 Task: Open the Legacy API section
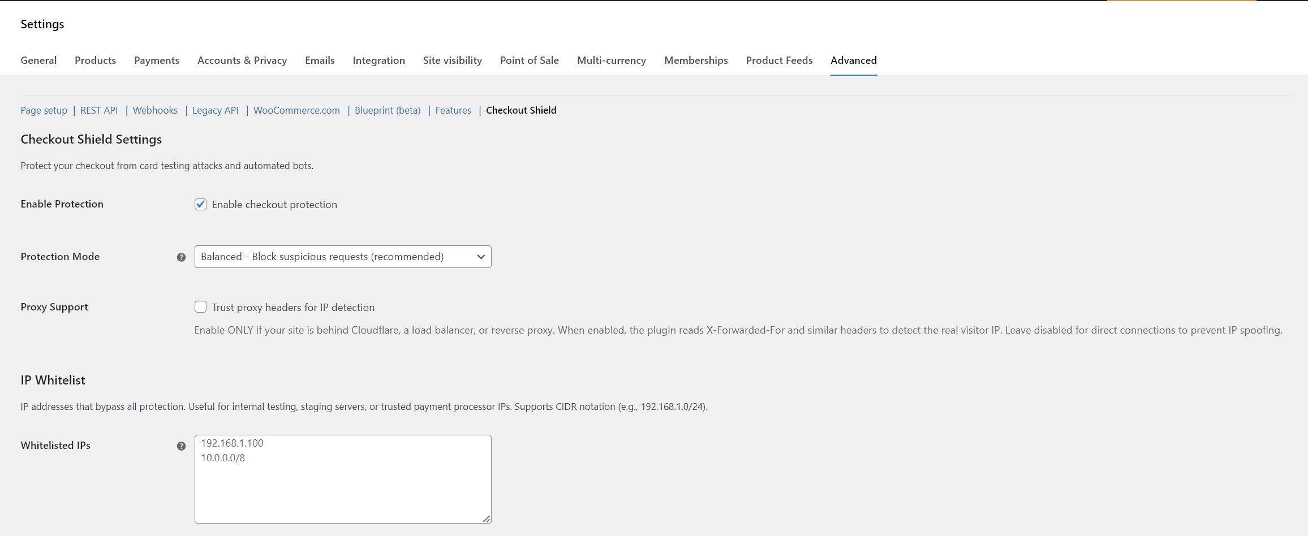tap(215, 110)
